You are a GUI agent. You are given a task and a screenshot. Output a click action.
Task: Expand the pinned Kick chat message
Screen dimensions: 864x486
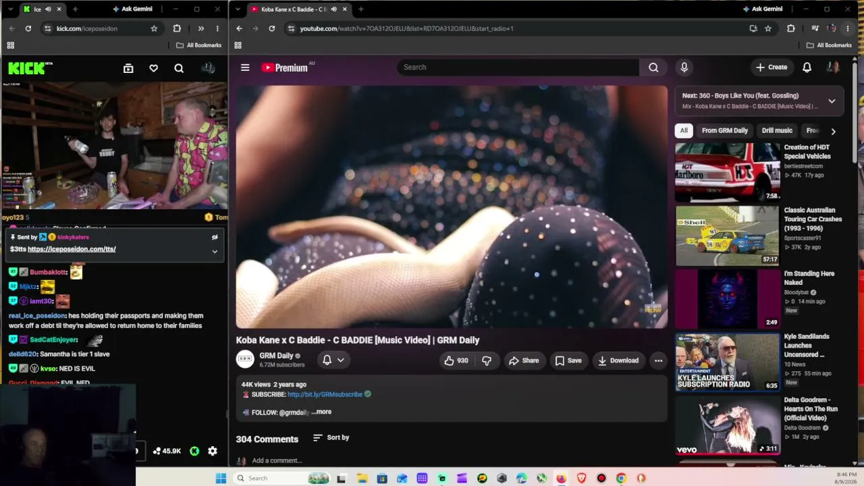(215, 251)
